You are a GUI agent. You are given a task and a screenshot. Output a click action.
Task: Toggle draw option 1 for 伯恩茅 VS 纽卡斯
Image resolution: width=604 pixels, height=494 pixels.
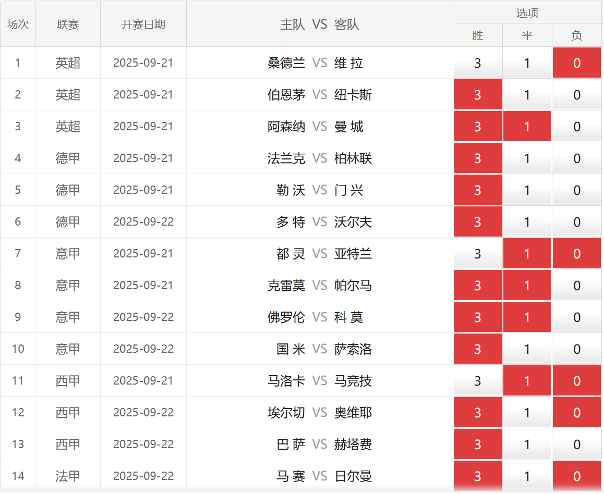[527, 95]
